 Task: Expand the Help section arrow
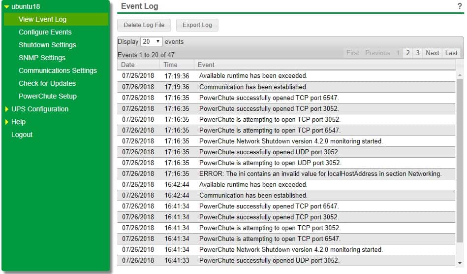click(6, 122)
